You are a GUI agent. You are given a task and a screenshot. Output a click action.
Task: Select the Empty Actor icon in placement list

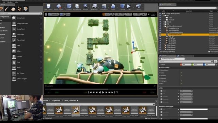pyautogui.click(x=14, y=18)
